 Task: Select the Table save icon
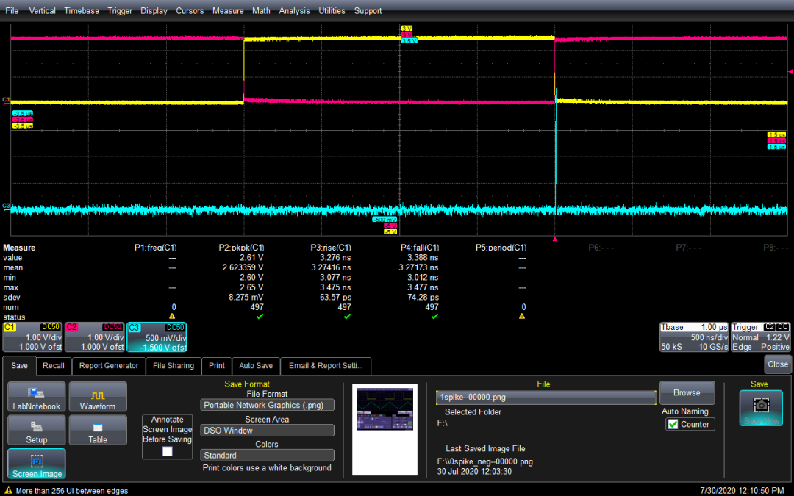[x=97, y=430]
